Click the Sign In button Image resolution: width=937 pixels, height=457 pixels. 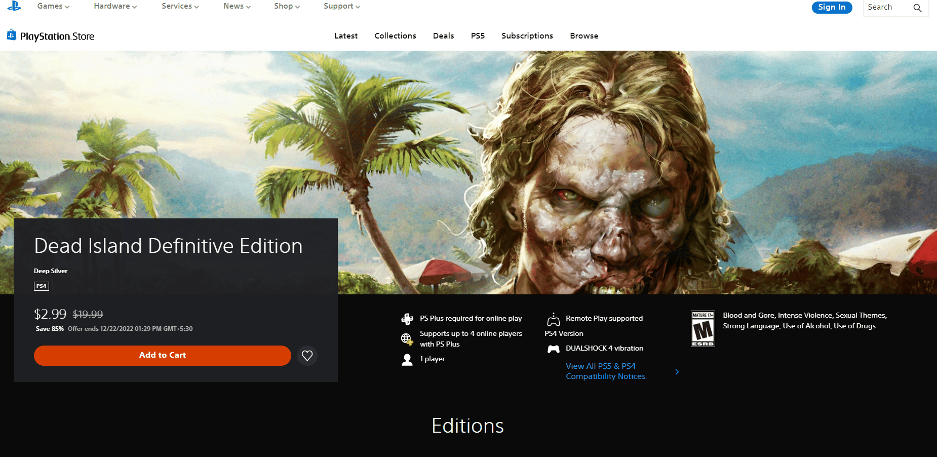(x=832, y=7)
